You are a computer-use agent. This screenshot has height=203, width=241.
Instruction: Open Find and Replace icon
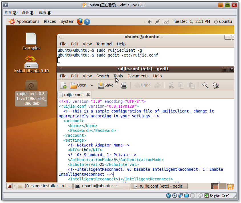[x=216, y=85]
